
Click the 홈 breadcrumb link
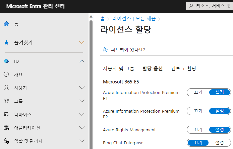tap(103, 19)
